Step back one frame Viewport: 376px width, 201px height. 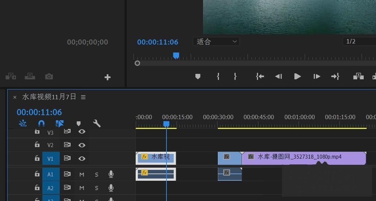[x=278, y=76]
